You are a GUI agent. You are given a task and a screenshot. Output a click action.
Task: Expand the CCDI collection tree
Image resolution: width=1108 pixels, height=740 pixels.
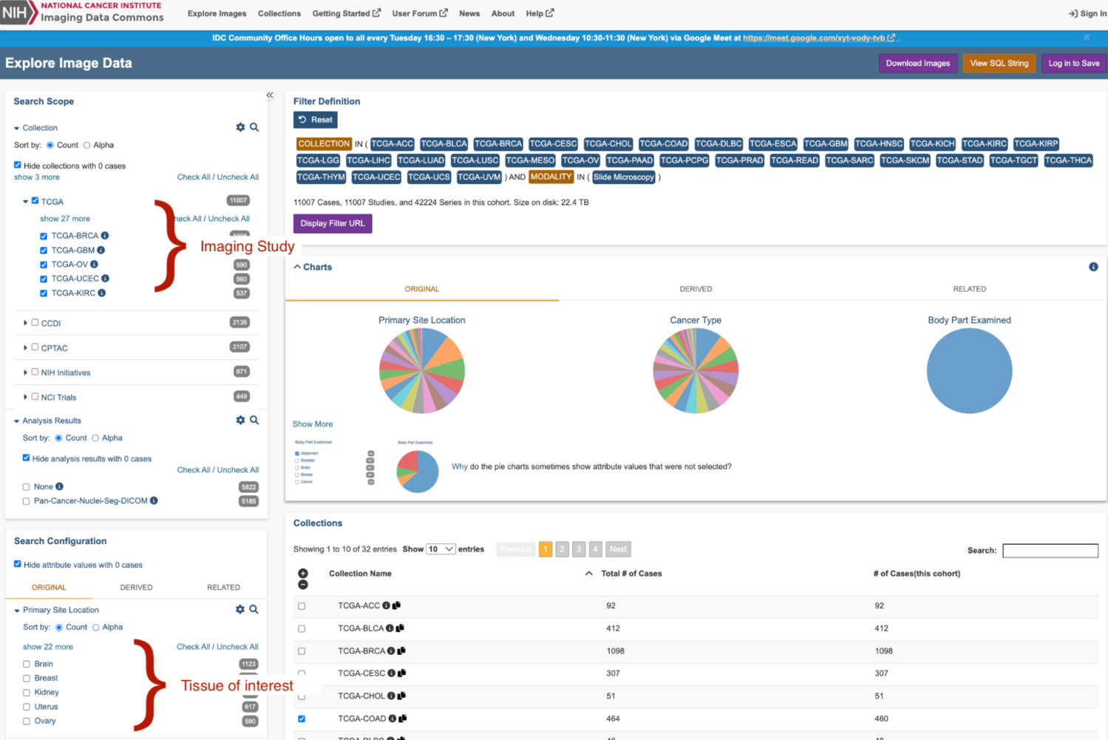(26, 323)
